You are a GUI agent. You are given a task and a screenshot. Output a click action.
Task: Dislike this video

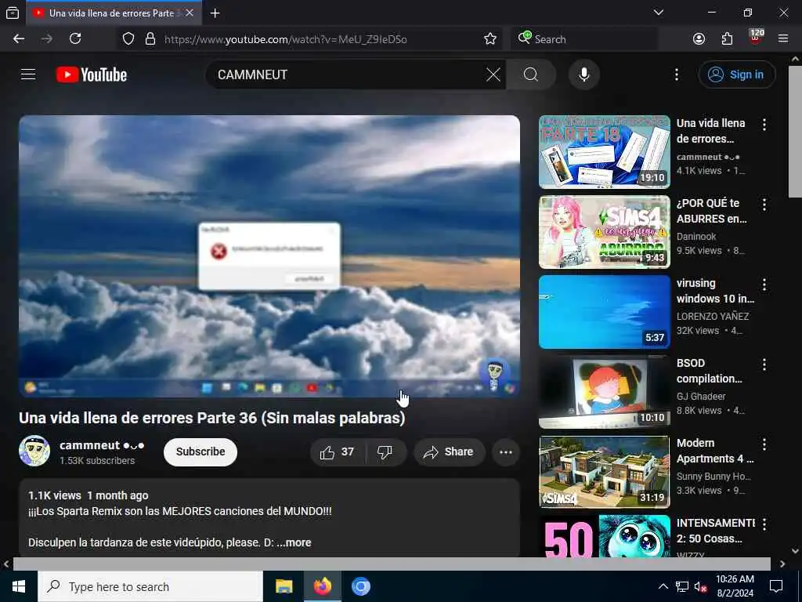tap(385, 452)
